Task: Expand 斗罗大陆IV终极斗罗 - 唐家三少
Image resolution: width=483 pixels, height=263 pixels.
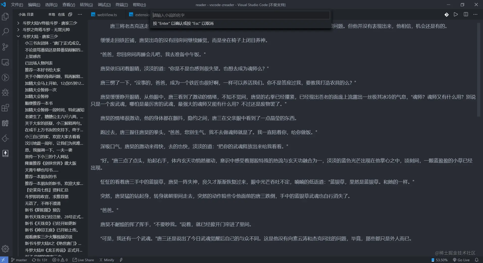Action: 18,23
